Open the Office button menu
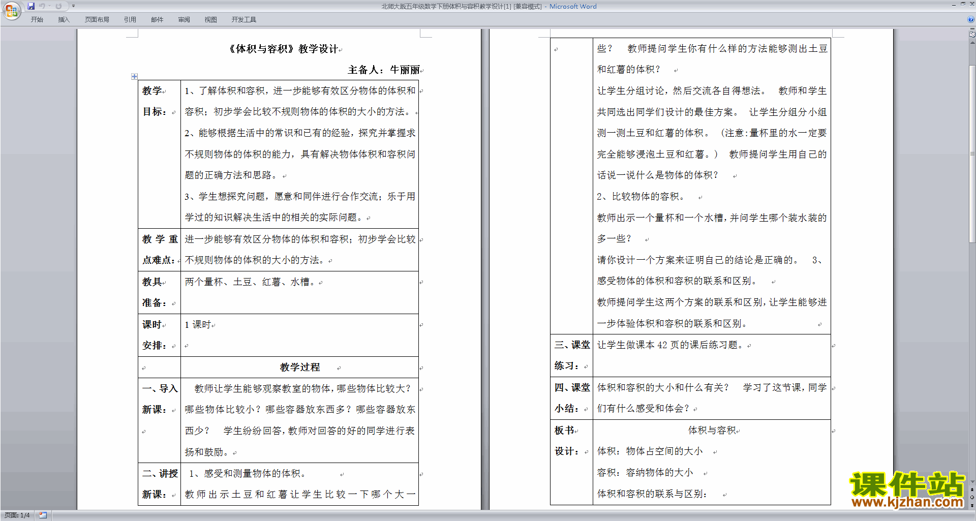The height and width of the screenshot is (521, 976). tap(11, 10)
